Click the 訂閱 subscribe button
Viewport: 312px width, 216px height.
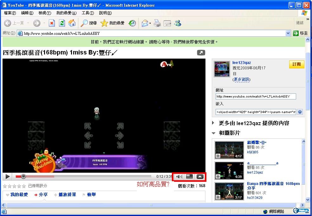pos(296,64)
